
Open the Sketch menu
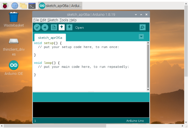coord(53,20)
